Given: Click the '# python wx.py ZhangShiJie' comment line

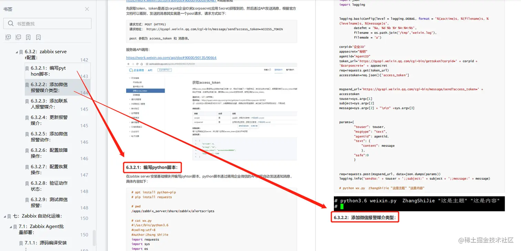Looking at the screenshot, I should coord(382,188).
